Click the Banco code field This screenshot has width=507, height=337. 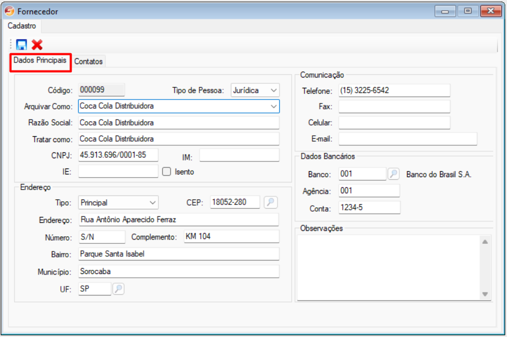tap(362, 174)
